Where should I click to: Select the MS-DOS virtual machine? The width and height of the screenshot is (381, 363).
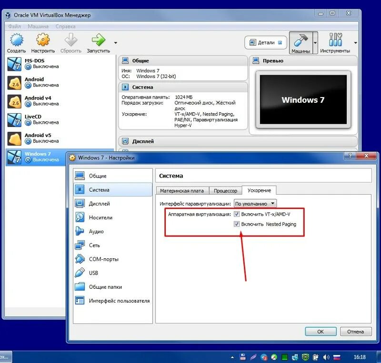60,64
